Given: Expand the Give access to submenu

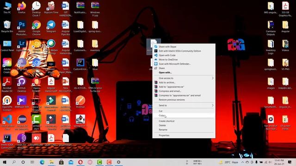Looking at the screenshot, I should pyautogui.click(x=184, y=78).
